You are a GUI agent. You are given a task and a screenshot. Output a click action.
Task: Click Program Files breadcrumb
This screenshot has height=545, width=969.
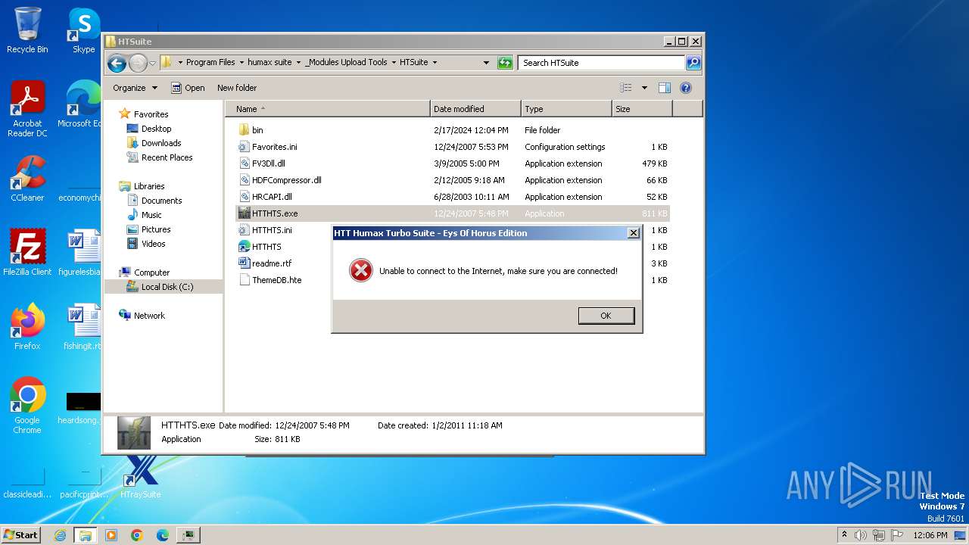click(210, 63)
